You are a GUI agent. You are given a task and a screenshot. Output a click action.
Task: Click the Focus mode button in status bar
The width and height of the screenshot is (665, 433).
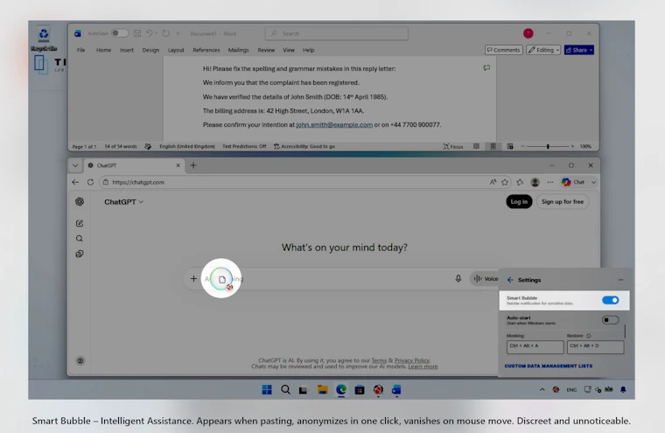[453, 146]
